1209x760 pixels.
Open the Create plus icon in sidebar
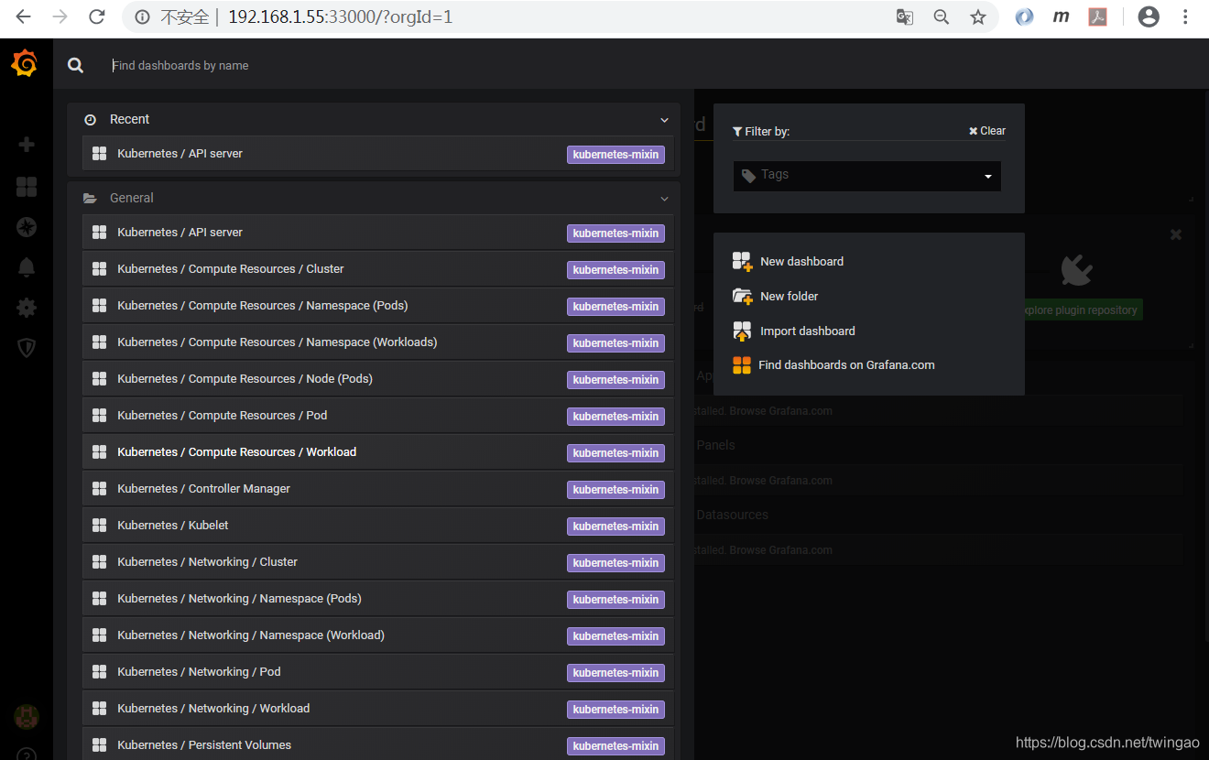pos(27,145)
